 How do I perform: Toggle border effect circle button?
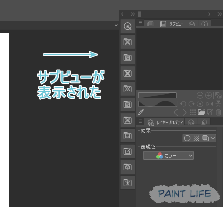coord(187,138)
